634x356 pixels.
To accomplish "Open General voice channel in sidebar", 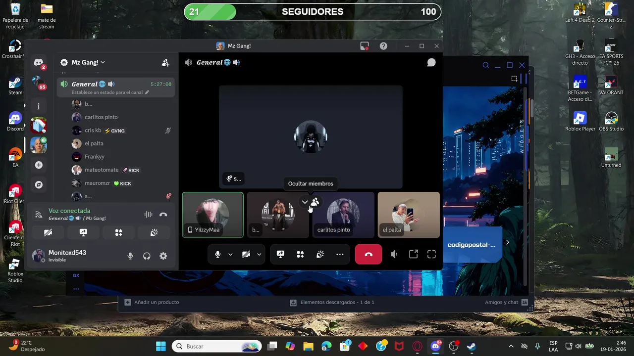I will coord(116,88).
